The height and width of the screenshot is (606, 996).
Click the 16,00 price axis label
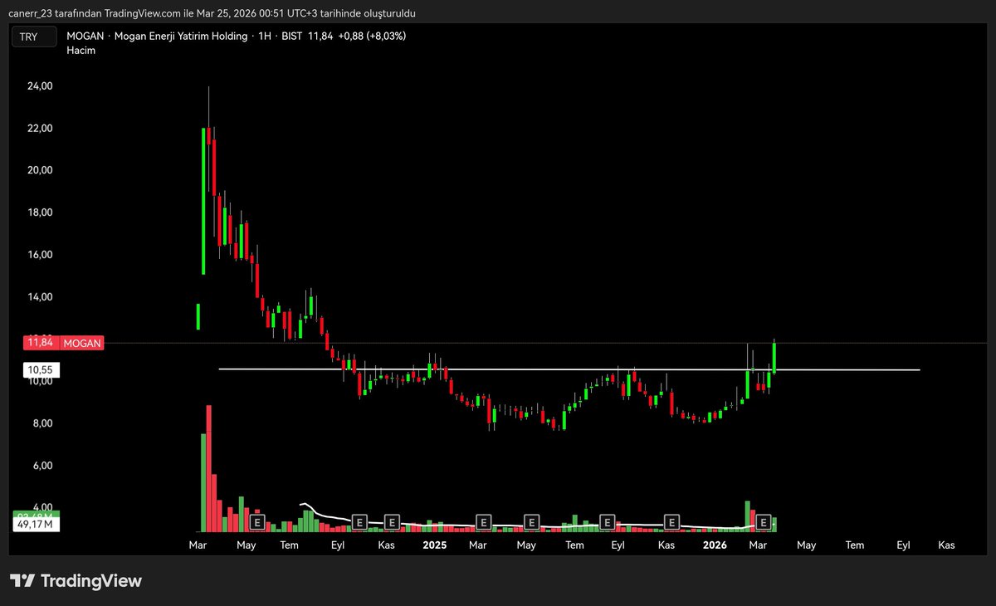40,255
